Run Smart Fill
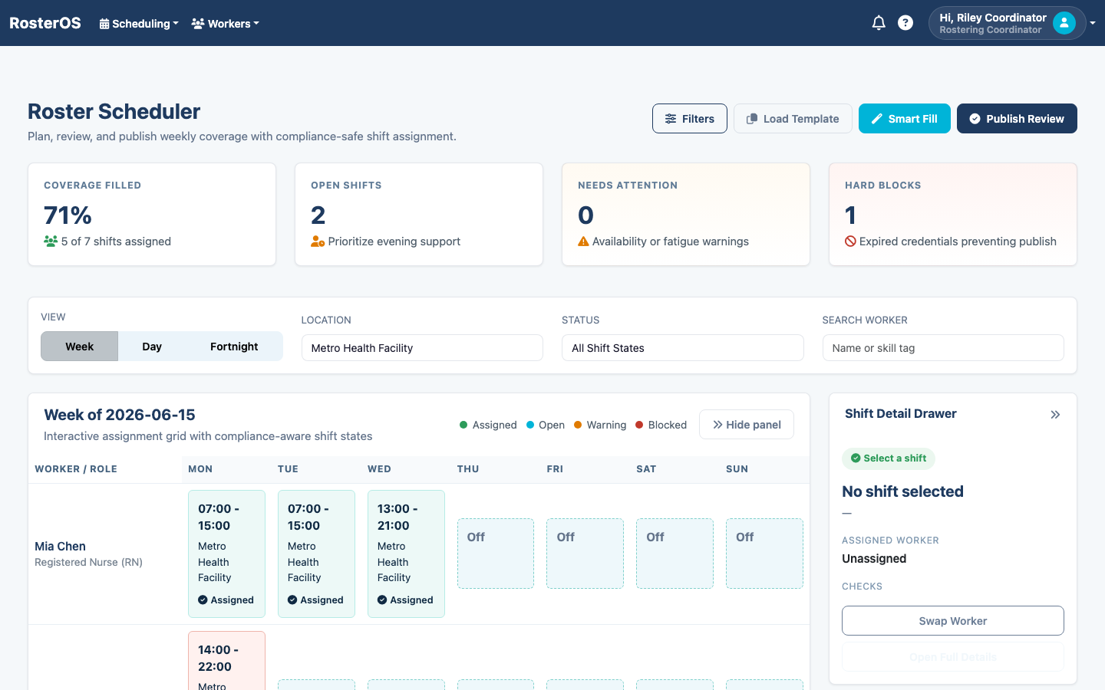Viewport: 1105px width, 690px height. 905,119
